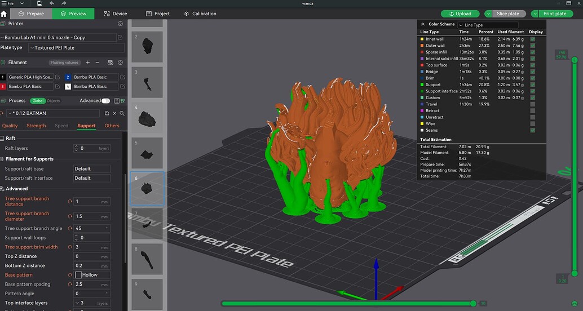The width and height of the screenshot is (583, 311).
Task: Open the Strength settings tab
Action: (36, 126)
